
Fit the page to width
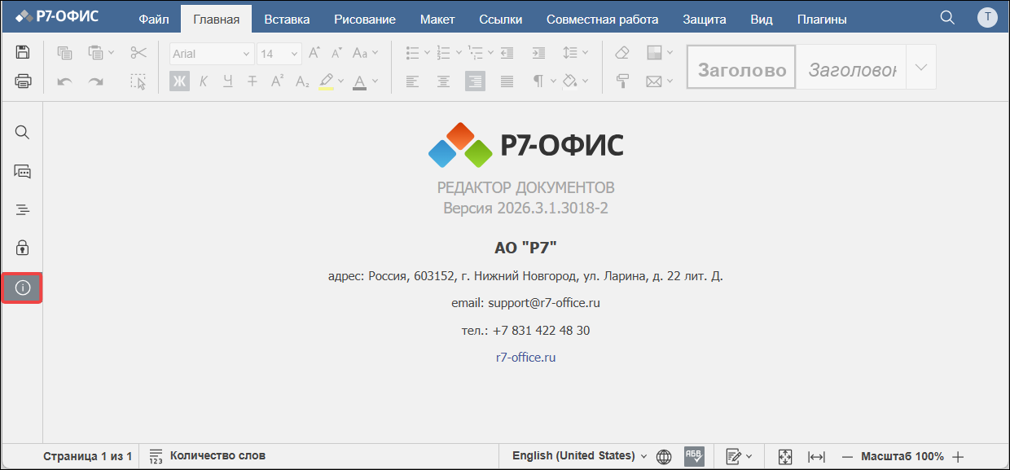[816, 456]
